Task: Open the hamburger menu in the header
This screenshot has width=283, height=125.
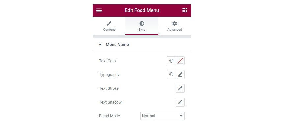Action: point(99,10)
